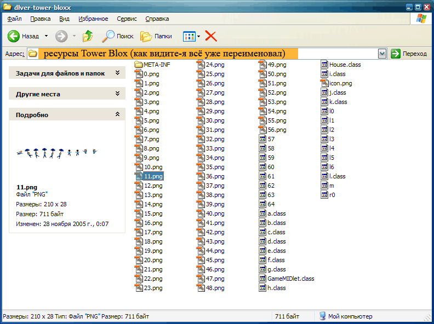This screenshot has width=434, height=324.
Task: Select the 48.png file icon
Action: (201, 288)
